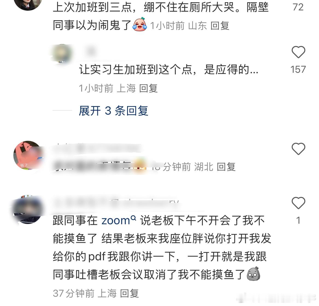
Task: Open the top commenter's partially visible avatar
Action: tap(28, 4)
